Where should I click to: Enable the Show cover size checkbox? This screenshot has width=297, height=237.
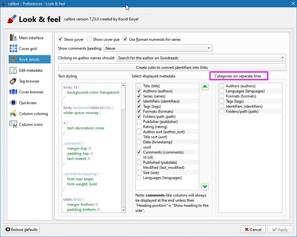tap(89, 39)
